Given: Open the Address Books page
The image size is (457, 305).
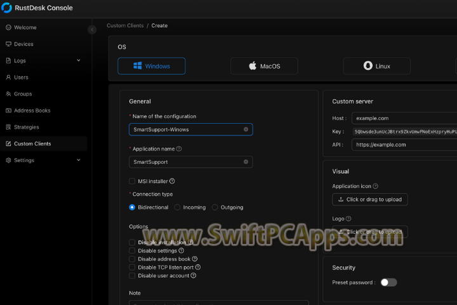Looking at the screenshot, I should pos(44,111).
